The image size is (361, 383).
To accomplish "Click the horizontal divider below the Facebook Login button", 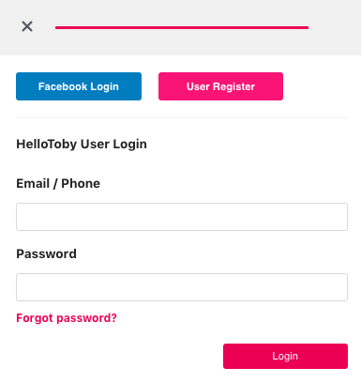I will coord(182,118).
